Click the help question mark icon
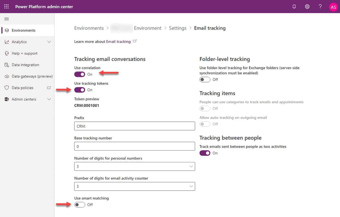The image size is (340, 217). pos(320,6)
